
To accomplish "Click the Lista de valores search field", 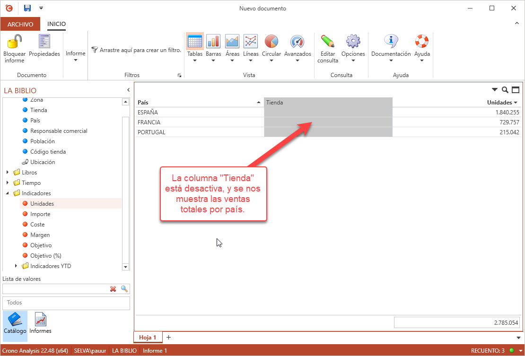I will [x=54, y=289].
